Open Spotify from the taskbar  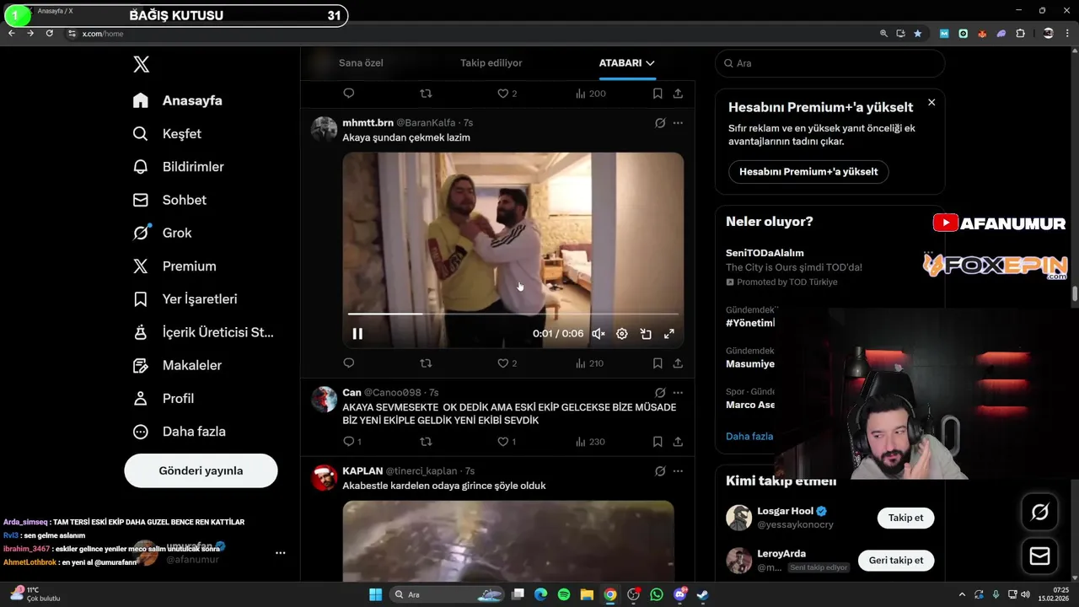tap(564, 594)
